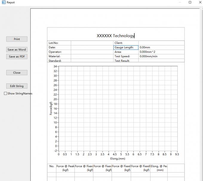This screenshot has height=181, width=203.
Task: Click the Elong. @ Peak column header
Action: 159,168
